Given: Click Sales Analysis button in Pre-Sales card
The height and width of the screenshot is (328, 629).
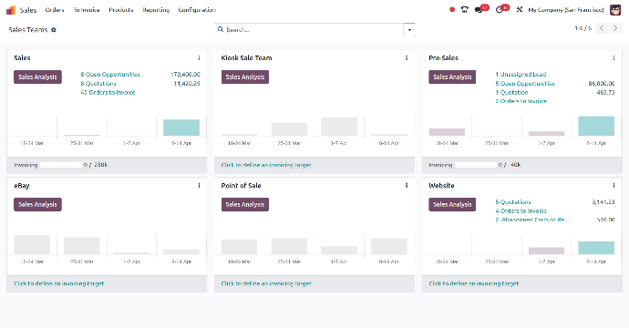Looking at the screenshot, I should pyautogui.click(x=452, y=77).
